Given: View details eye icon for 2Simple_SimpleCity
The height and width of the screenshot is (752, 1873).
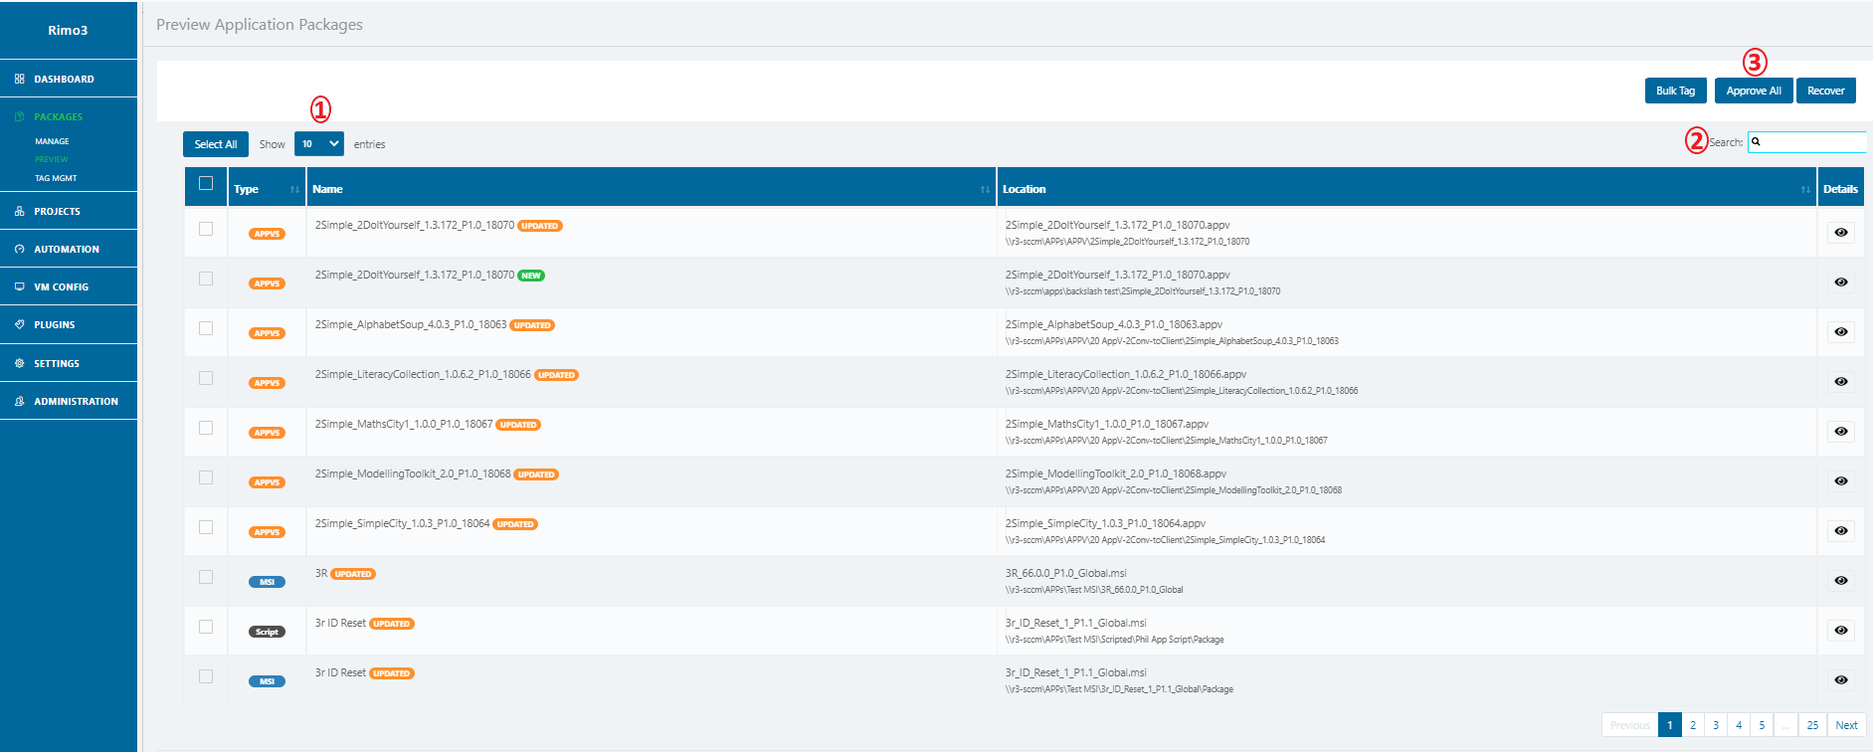Looking at the screenshot, I should [x=1841, y=530].
